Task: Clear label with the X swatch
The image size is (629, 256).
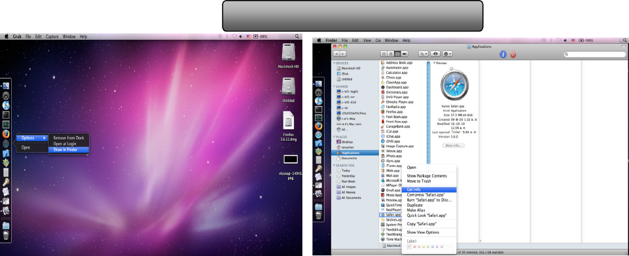Action: (409, 246)
